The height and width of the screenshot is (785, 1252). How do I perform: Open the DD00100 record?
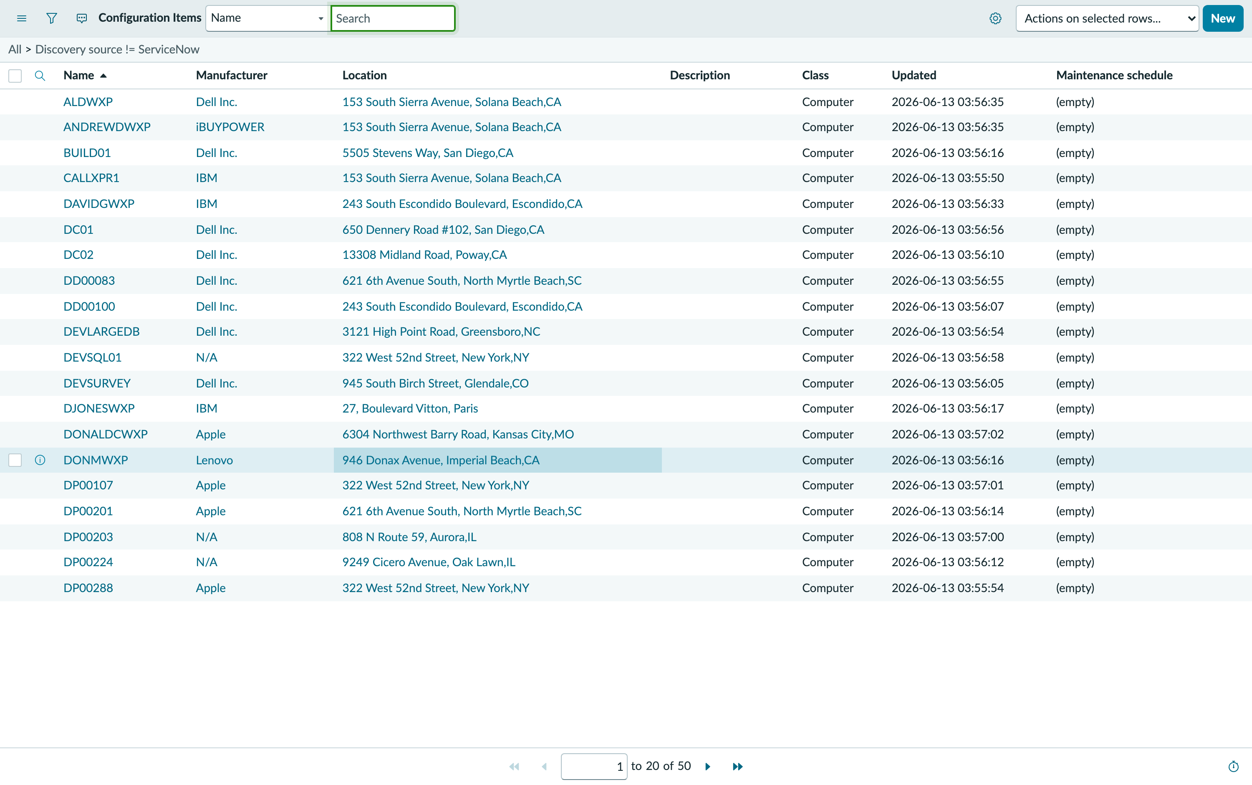tap(89, 306)
